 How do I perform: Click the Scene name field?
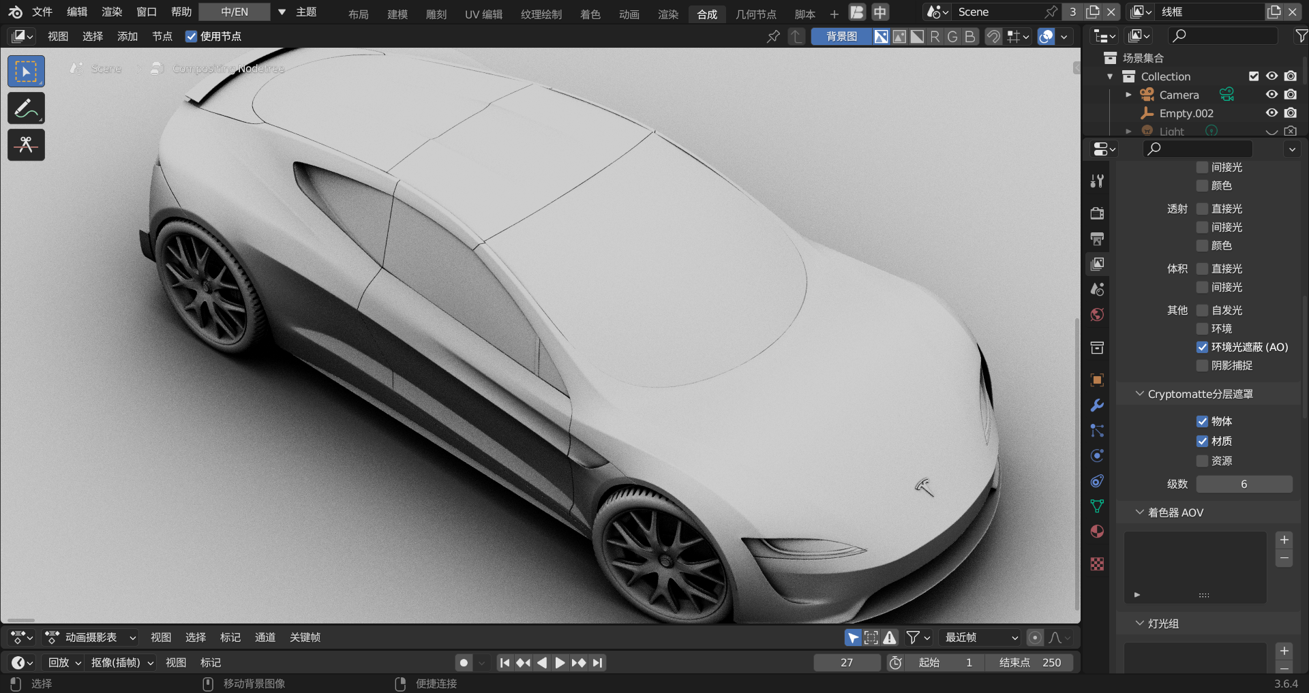click(x=997, y=12)
